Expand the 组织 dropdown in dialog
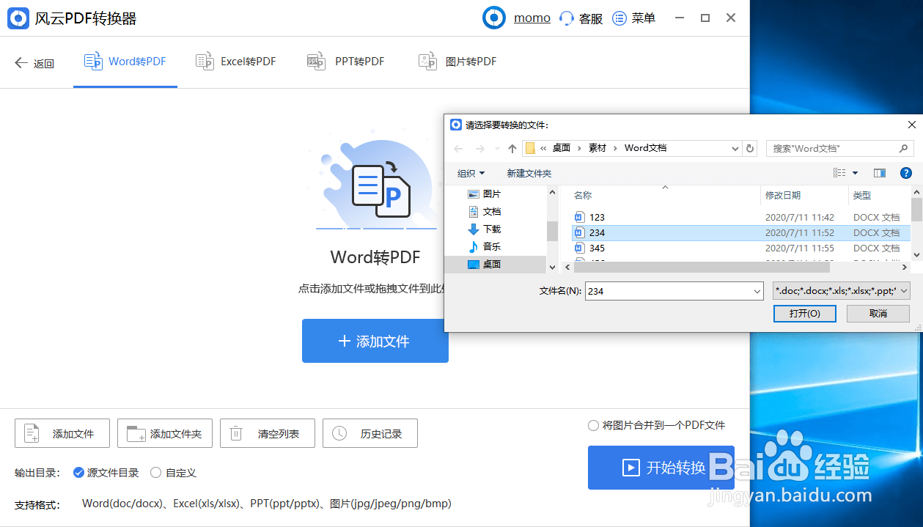The height and width of the screenshot is (527, 923). [471, 173]
